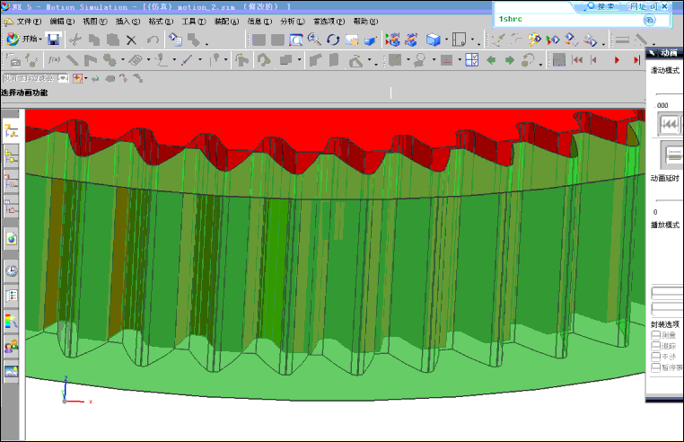This screenshot has height=442, width=684.
Task: Open dropdown arrow next to blue cube icon
Action: click(447, 40)
